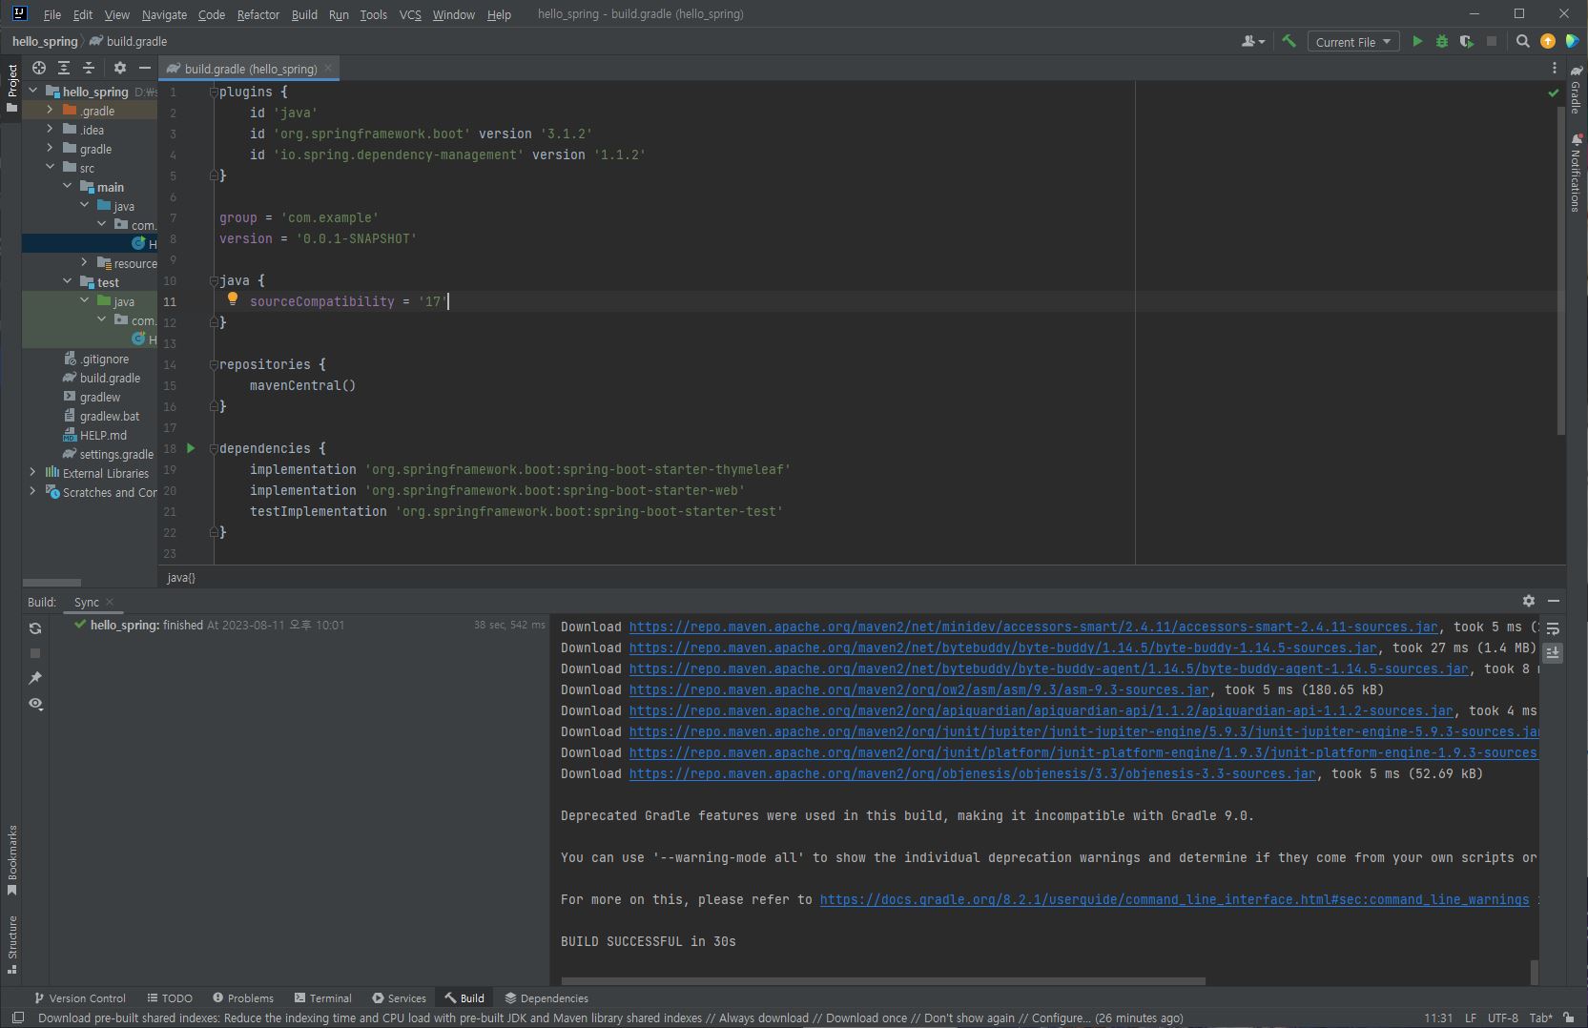
Task: Switch to the Terminal tool window tab
Action: [x=323, y=997]
